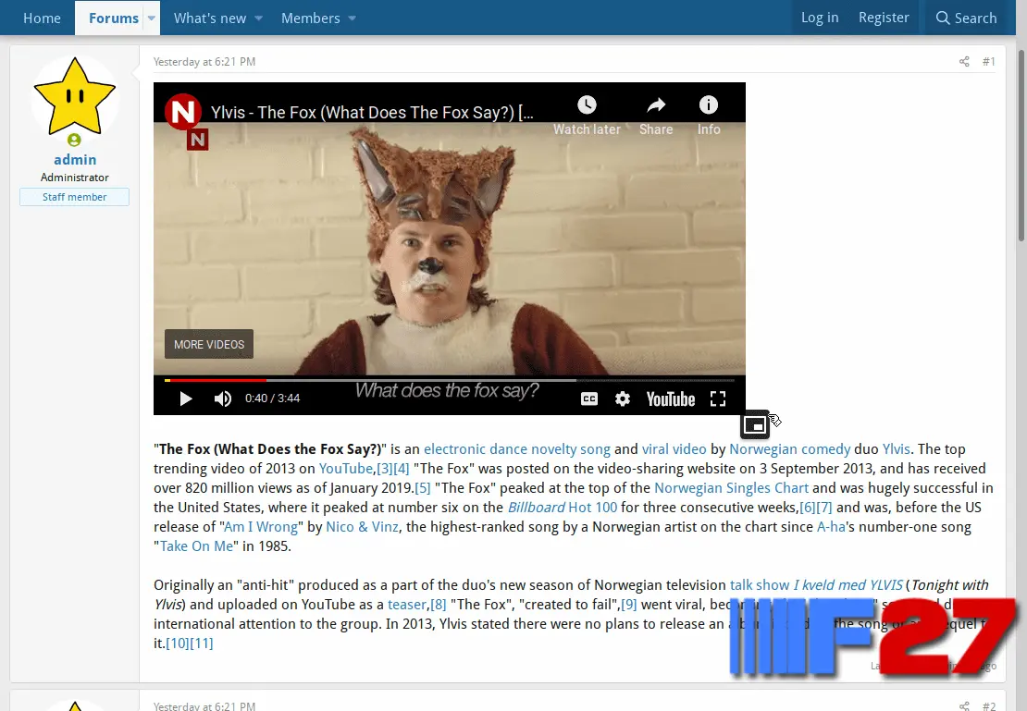
Task: Open 'YouTube' text link in article
Action: point(346,469)
